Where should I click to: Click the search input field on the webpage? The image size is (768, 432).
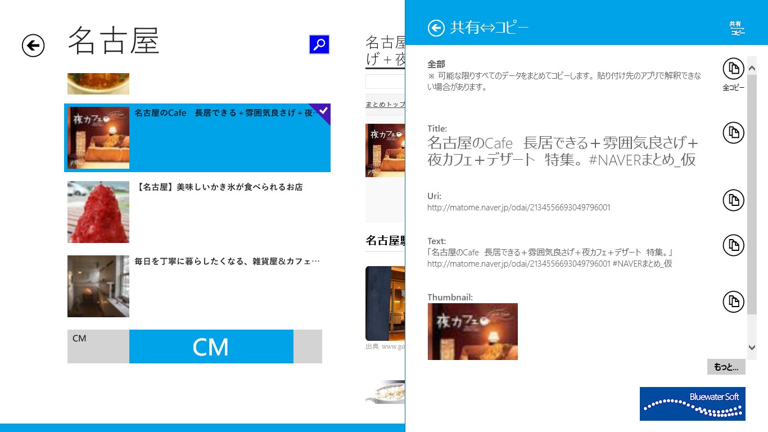tap(388, 81)
